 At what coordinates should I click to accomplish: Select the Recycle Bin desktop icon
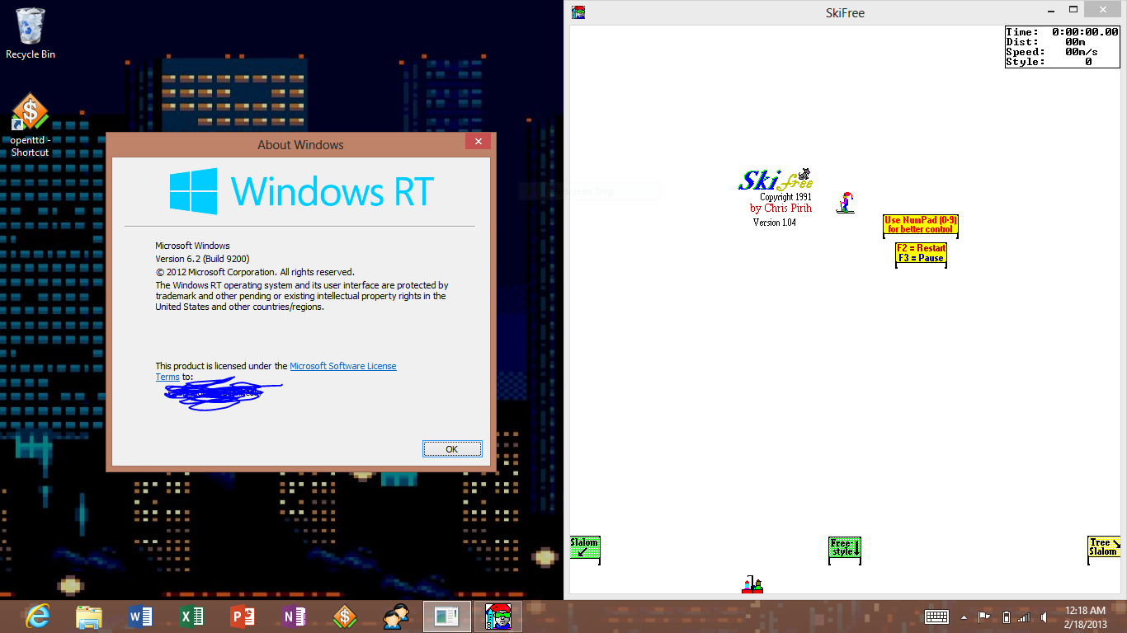pyautogui.click(x=31, y=34)
